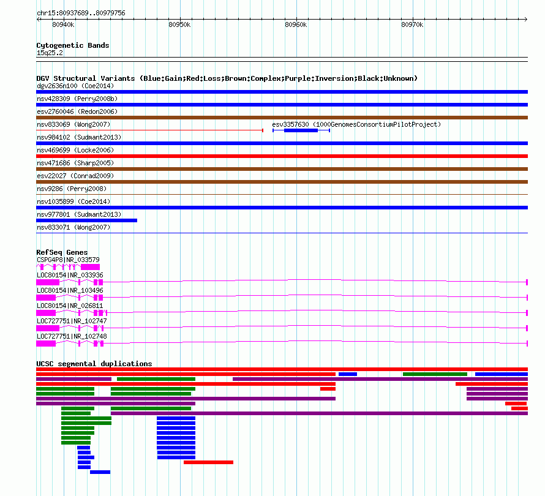Select variant dgv2636n100 (Coe2014) label
Image resolution: width=545 pixels, height=496 pixels.
click(x=75, y=86)
